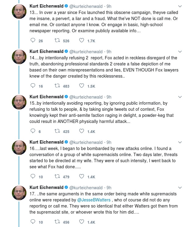194x227 pixels.
Task: Retweet tweet 15 about avoiding reporting
Action: click(57, 131)
